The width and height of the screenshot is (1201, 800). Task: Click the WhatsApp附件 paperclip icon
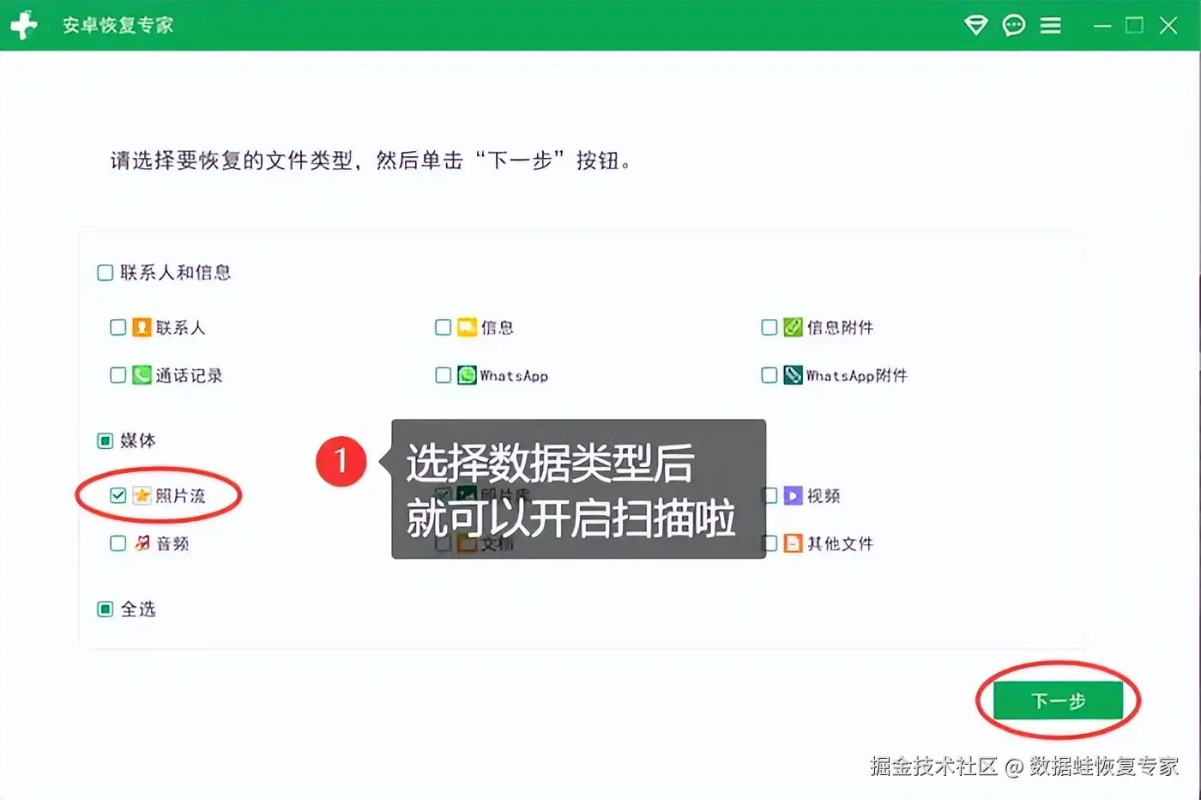(x=793, y=375)
